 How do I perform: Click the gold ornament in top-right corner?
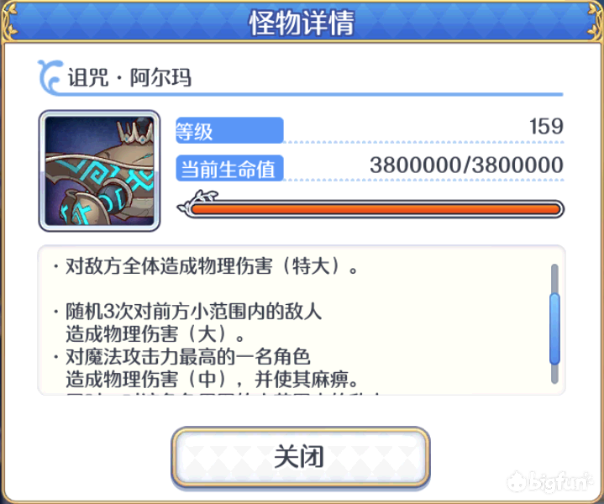594,21
